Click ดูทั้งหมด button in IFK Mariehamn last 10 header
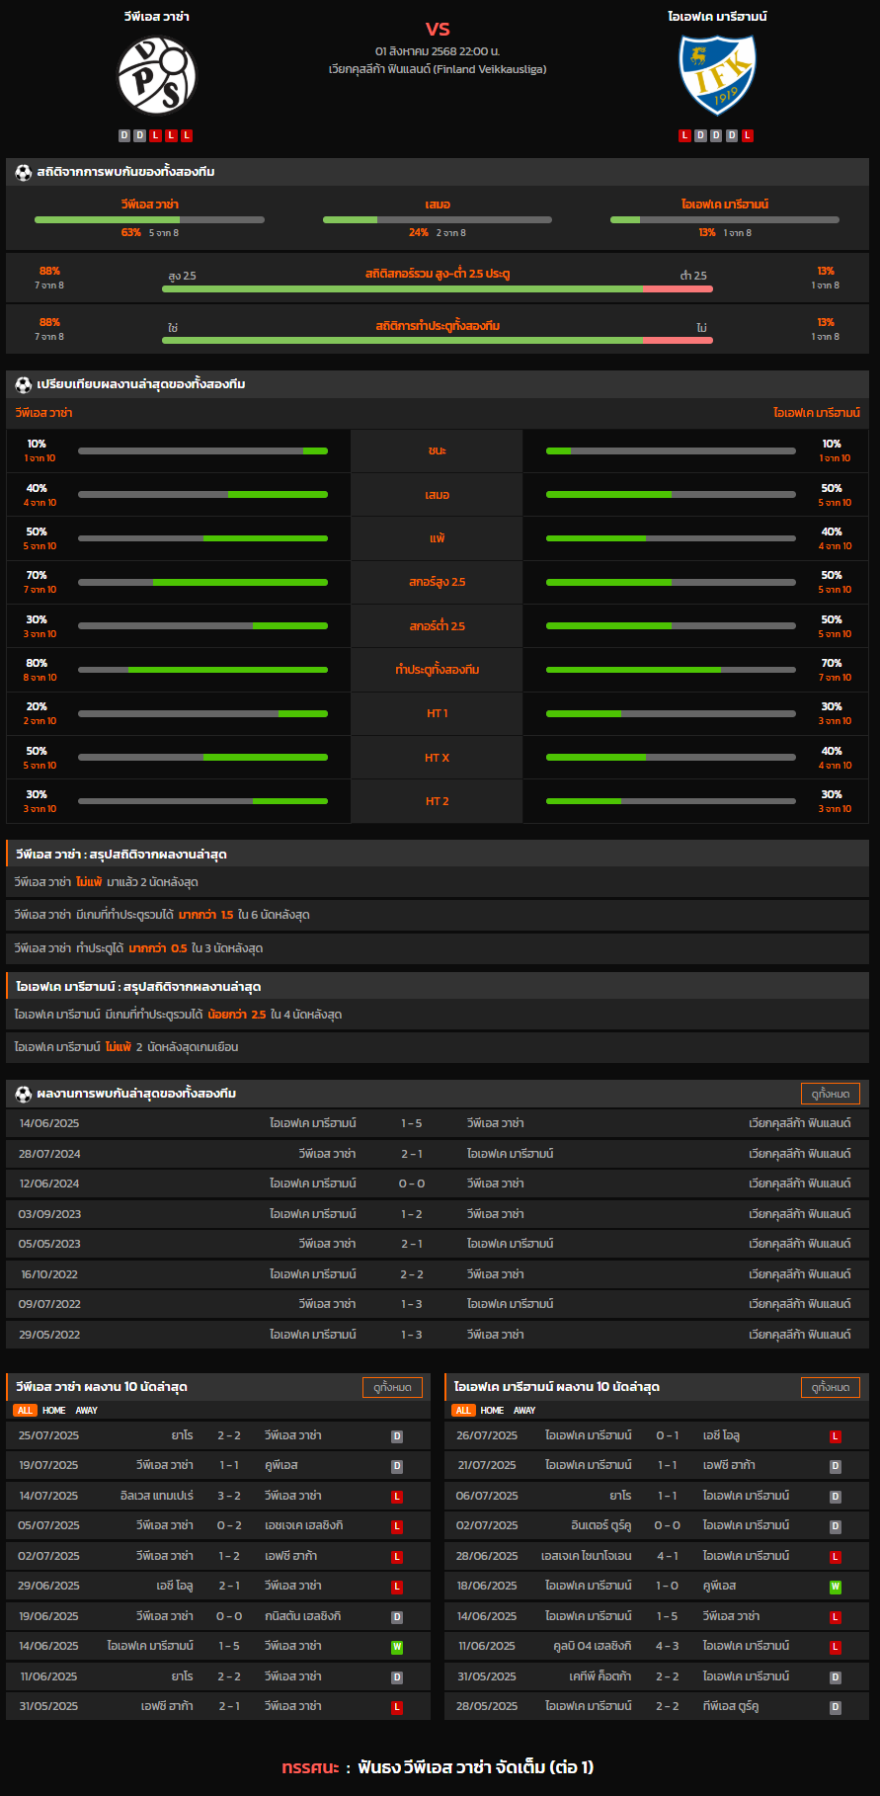 click(831, 1387)
